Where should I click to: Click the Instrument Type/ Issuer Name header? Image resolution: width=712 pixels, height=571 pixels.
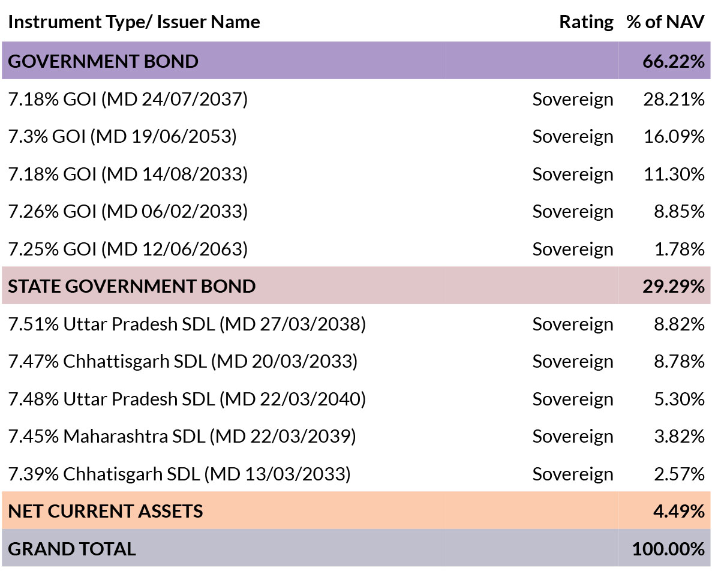pos(134,22)
